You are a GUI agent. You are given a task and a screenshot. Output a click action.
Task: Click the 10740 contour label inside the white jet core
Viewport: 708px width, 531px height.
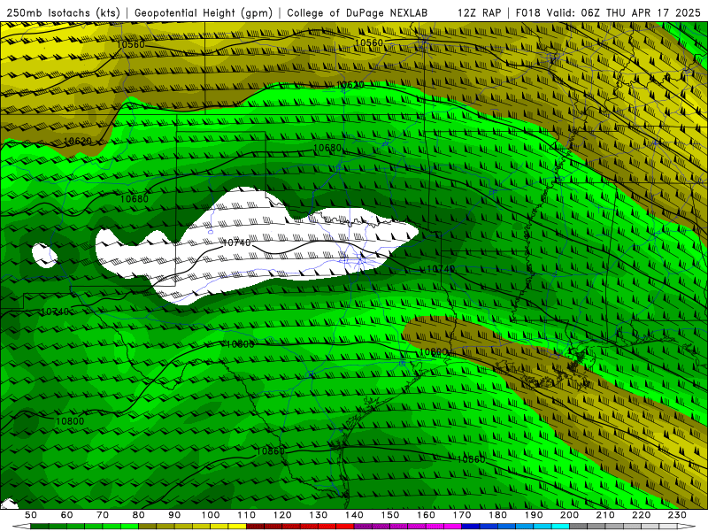[x=236, y=242]
